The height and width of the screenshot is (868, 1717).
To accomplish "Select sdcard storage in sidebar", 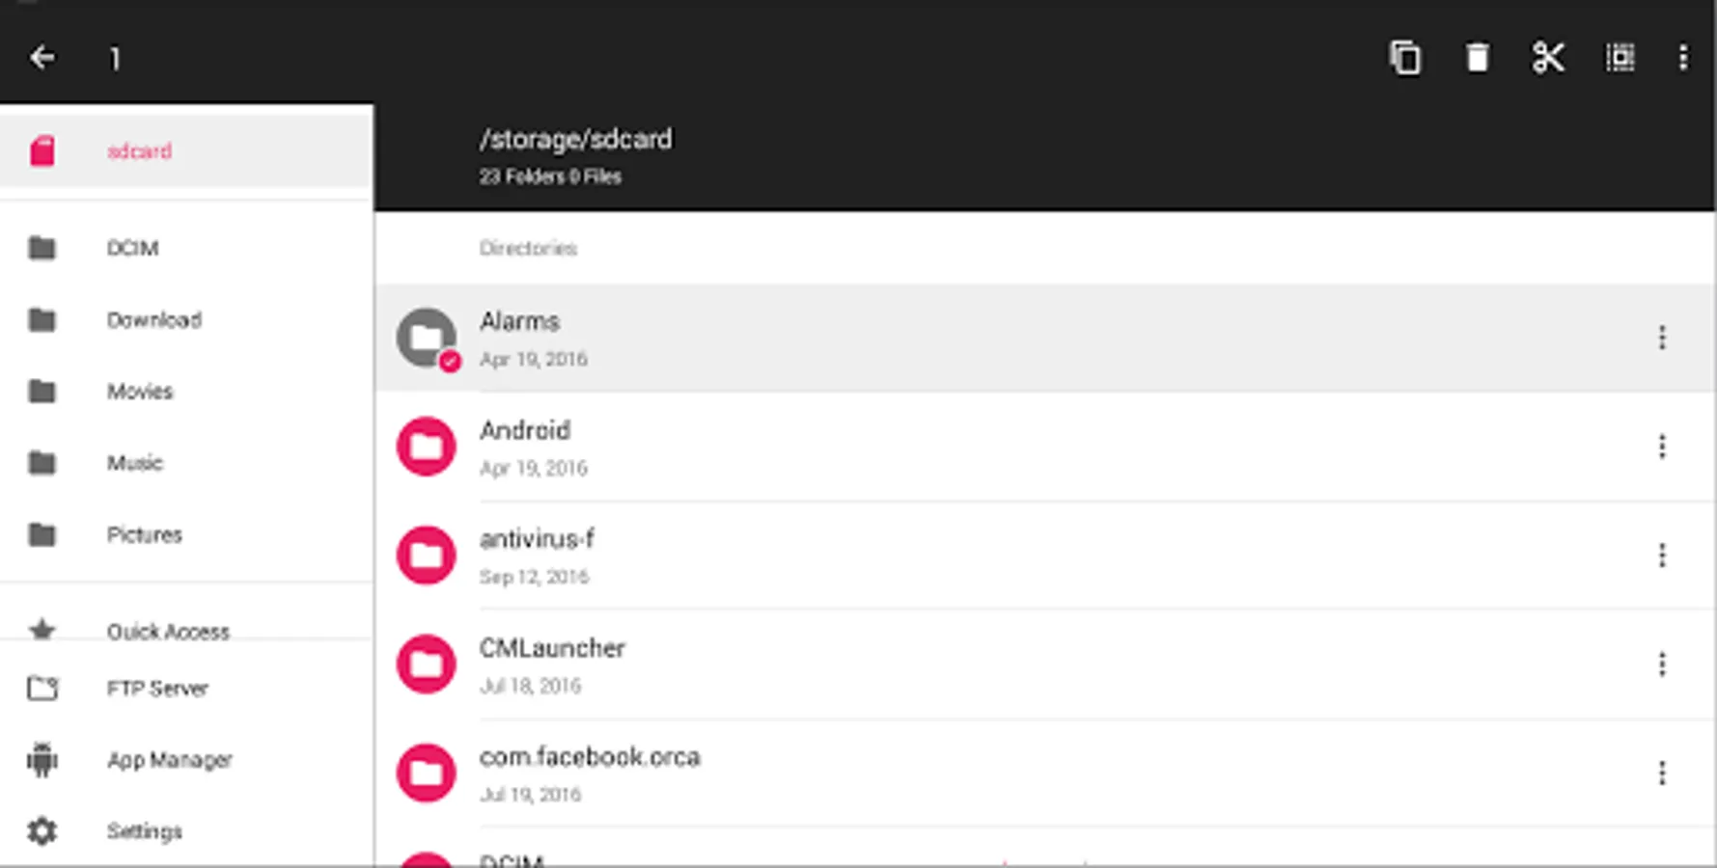I will coord(140,151).
